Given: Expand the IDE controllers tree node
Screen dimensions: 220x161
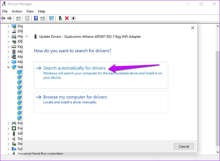Looking at the screenshot, I should 9,42.
